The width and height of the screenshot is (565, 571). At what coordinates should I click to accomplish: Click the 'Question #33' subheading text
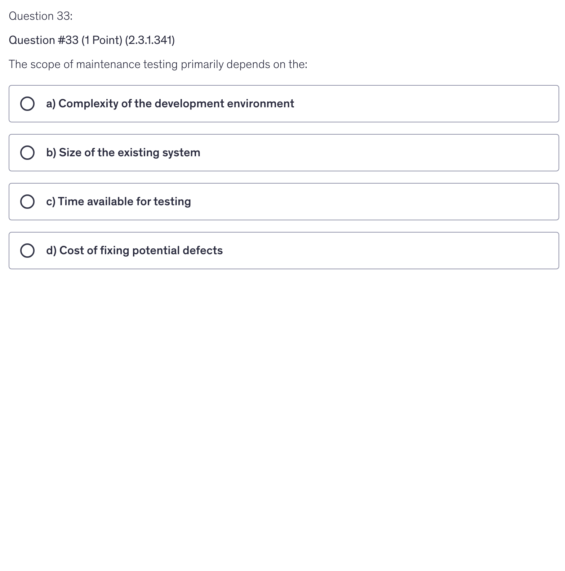(44, 40)
